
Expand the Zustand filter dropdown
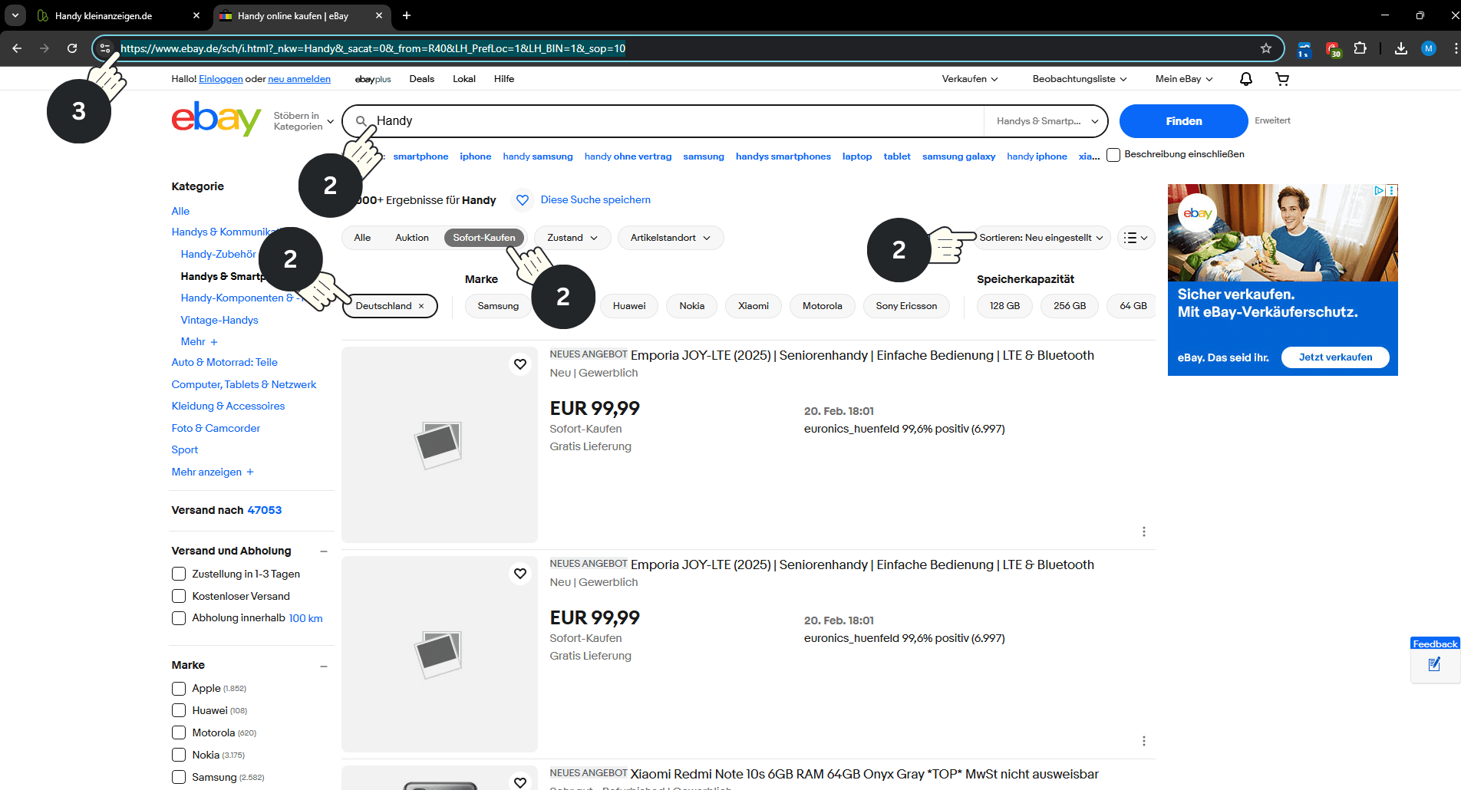(572, 237)
